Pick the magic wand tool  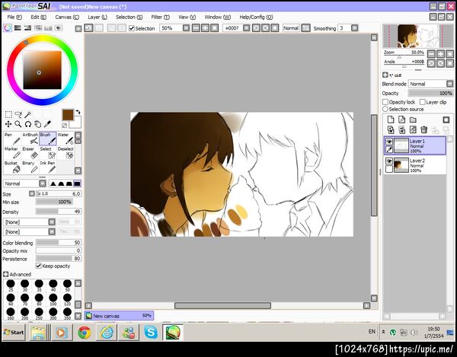tap(27, 114)
